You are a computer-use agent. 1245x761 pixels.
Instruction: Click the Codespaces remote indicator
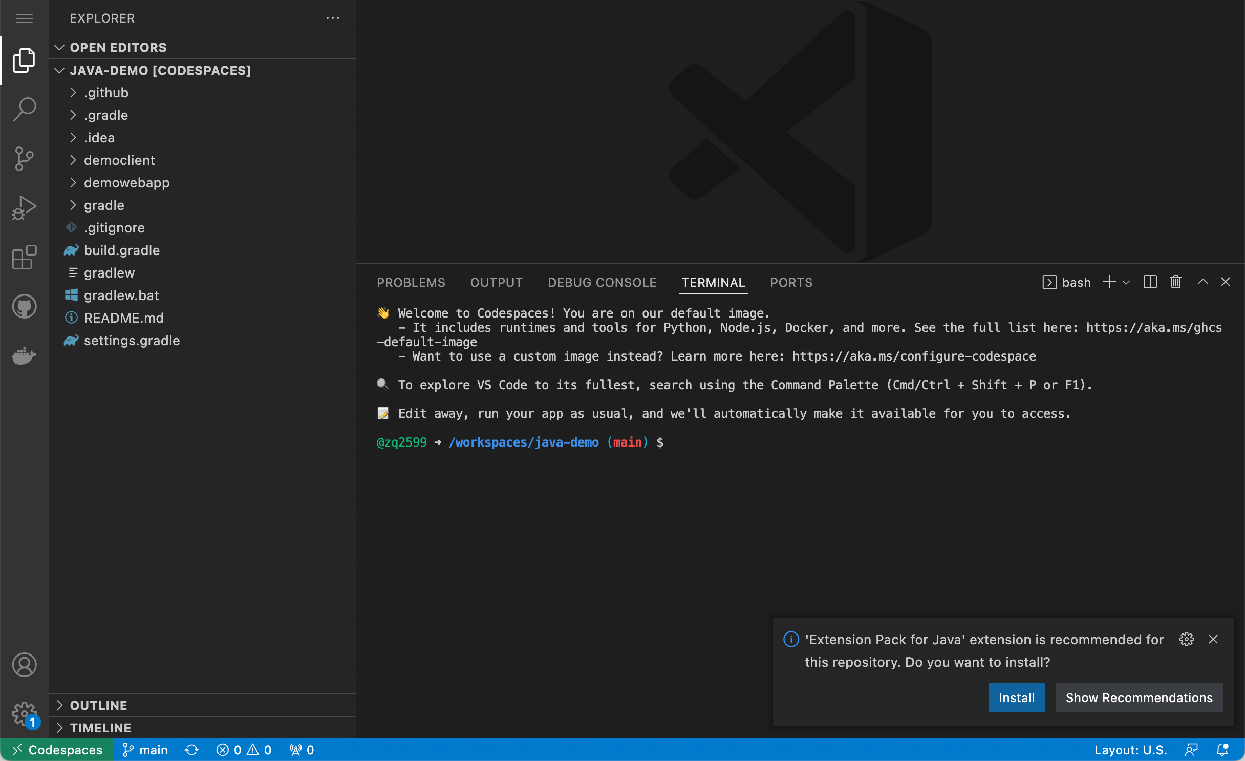57,750
